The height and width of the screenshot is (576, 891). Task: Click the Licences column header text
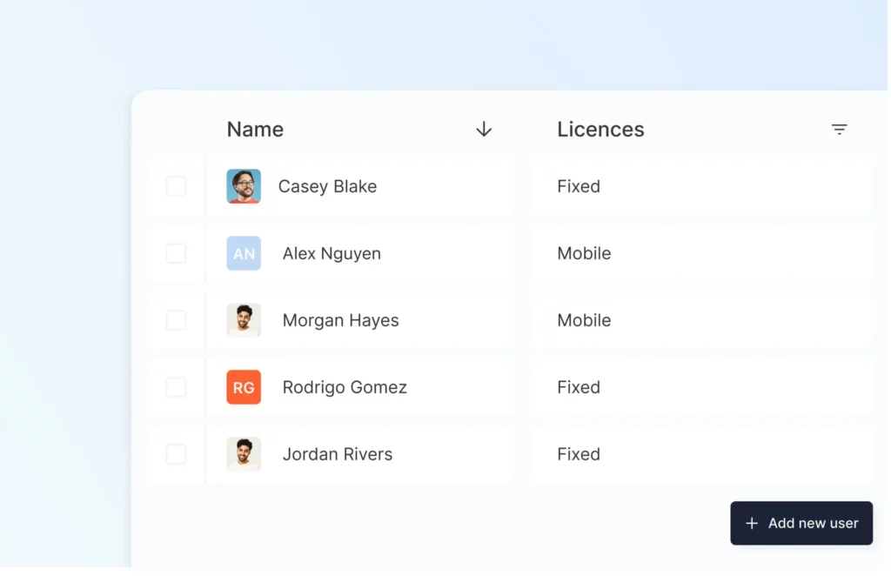point(600,130)
